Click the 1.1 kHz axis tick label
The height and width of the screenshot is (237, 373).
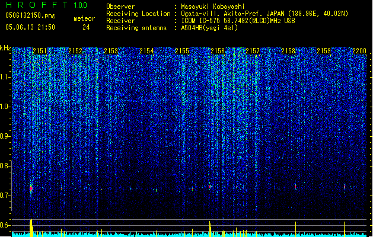[x=5, y=77]
